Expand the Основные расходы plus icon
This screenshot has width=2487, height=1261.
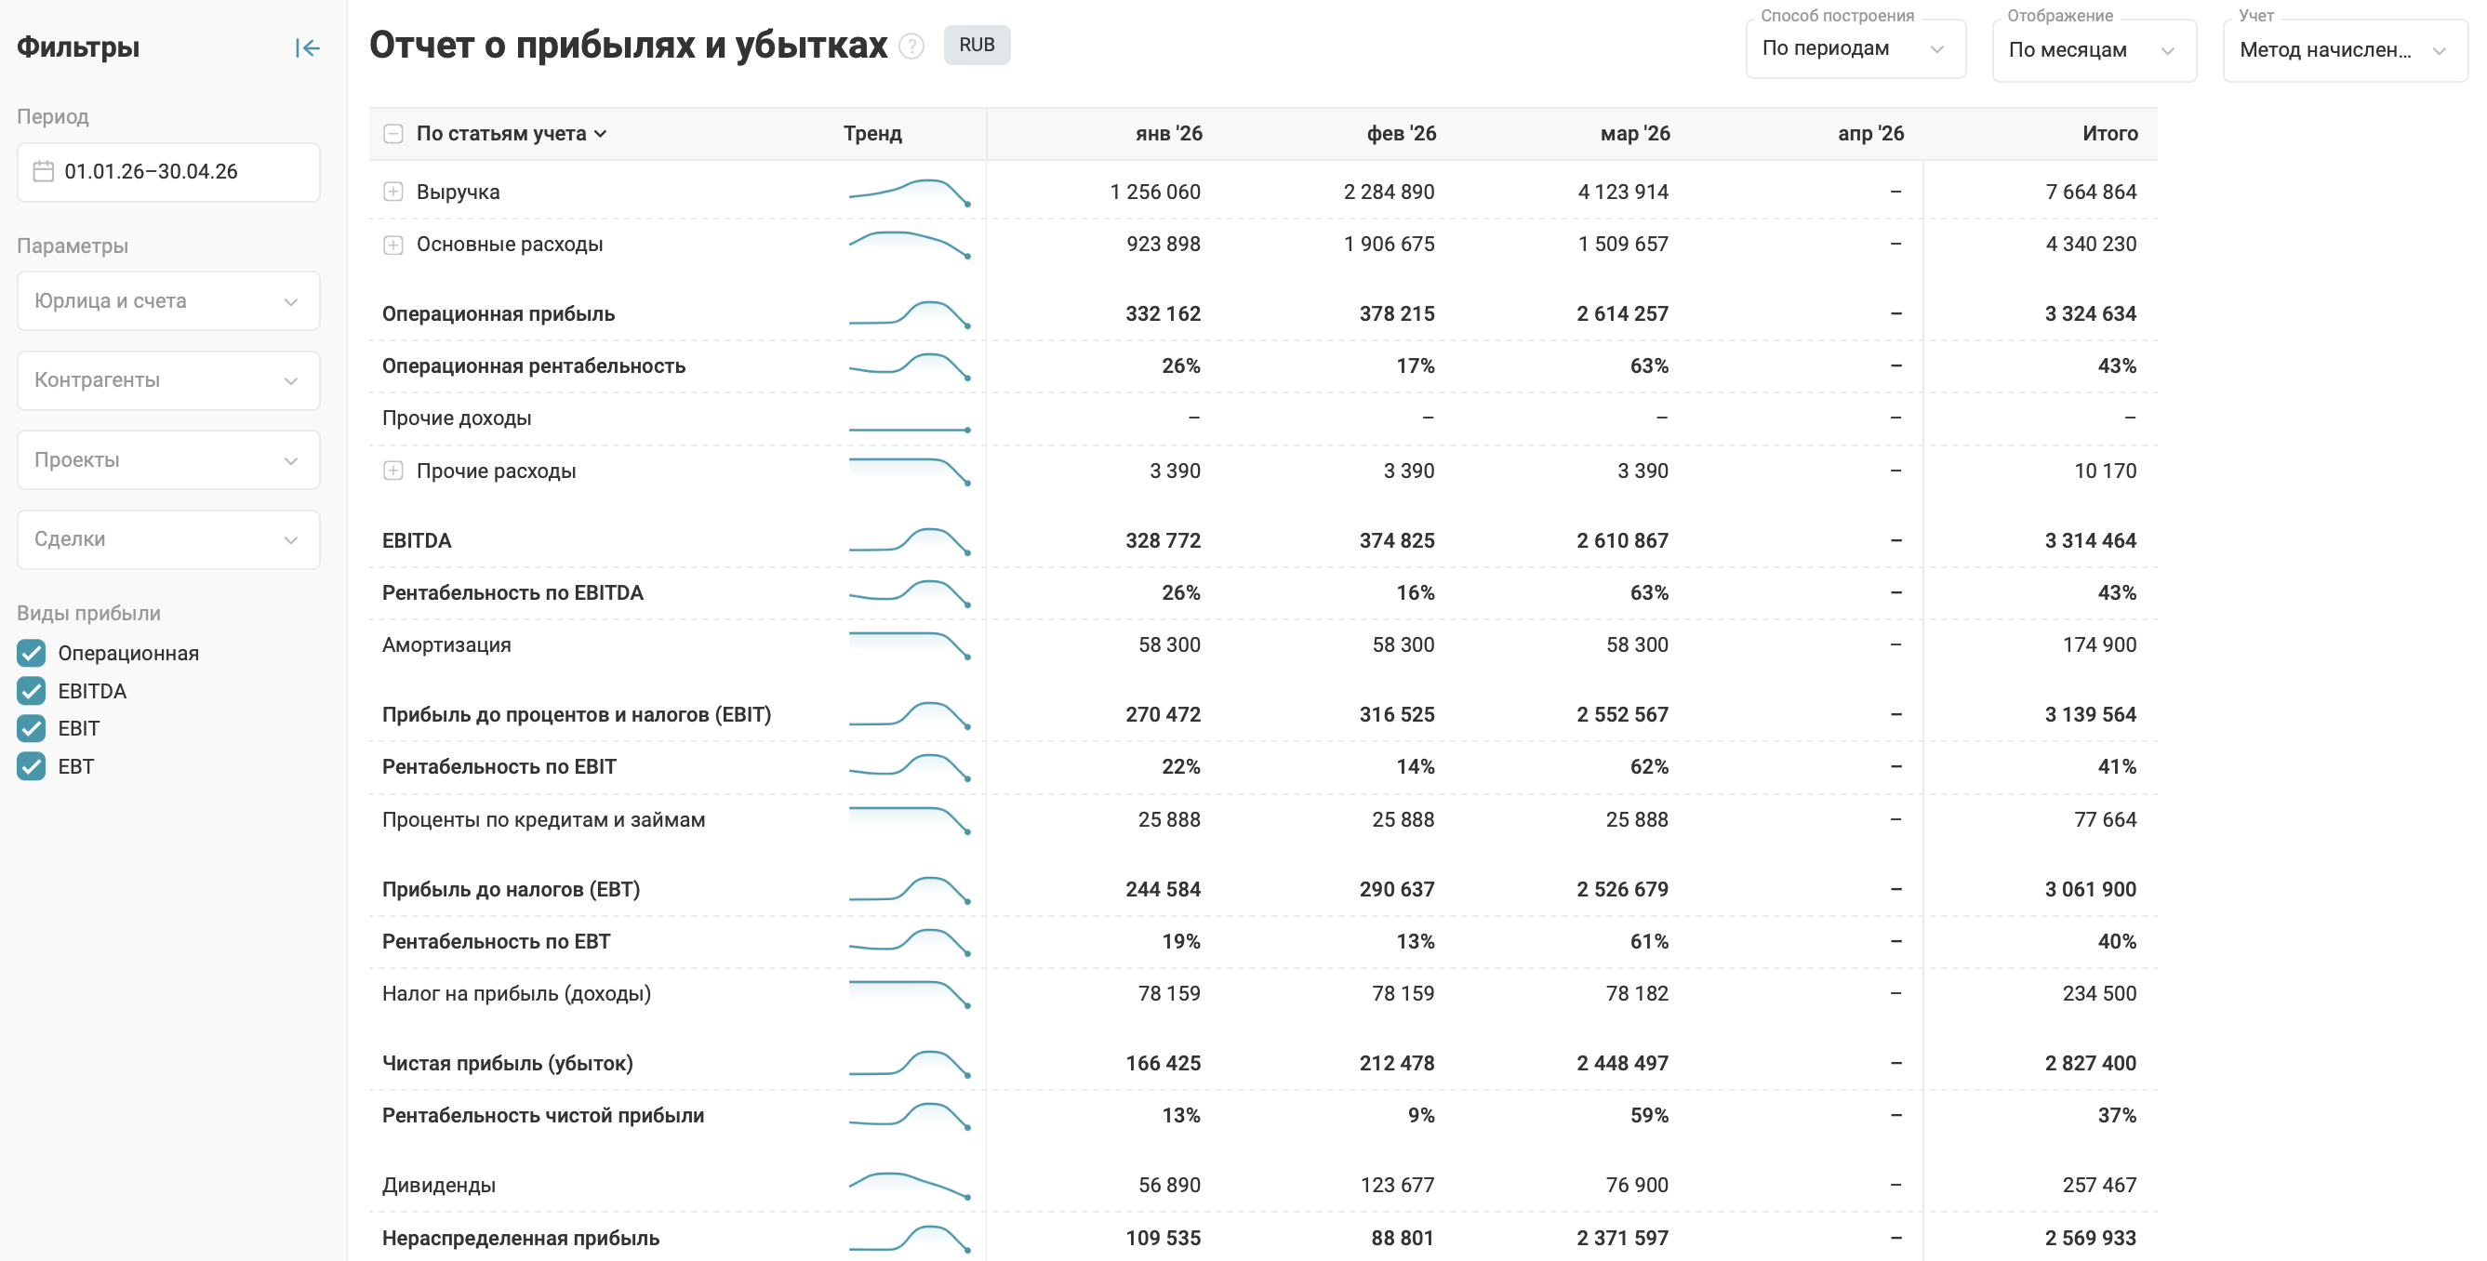click(392, 245)
